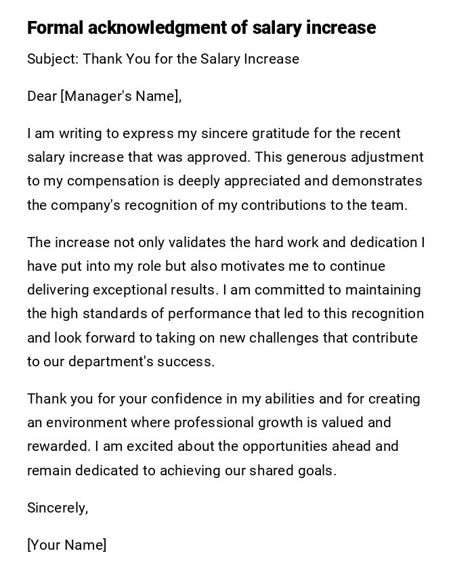Click the heading "Formal acknowledgment of salary increase"
Viewport: 474px width, 587px height.
click(x=201, y=28)
